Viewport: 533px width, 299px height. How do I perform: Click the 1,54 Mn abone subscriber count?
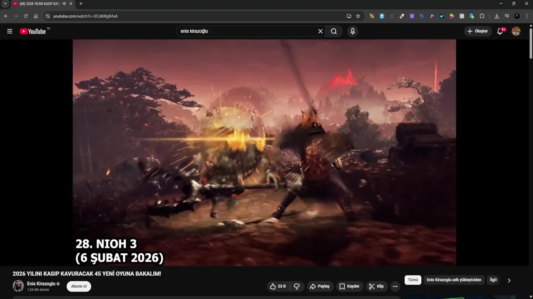coord(38,289)
